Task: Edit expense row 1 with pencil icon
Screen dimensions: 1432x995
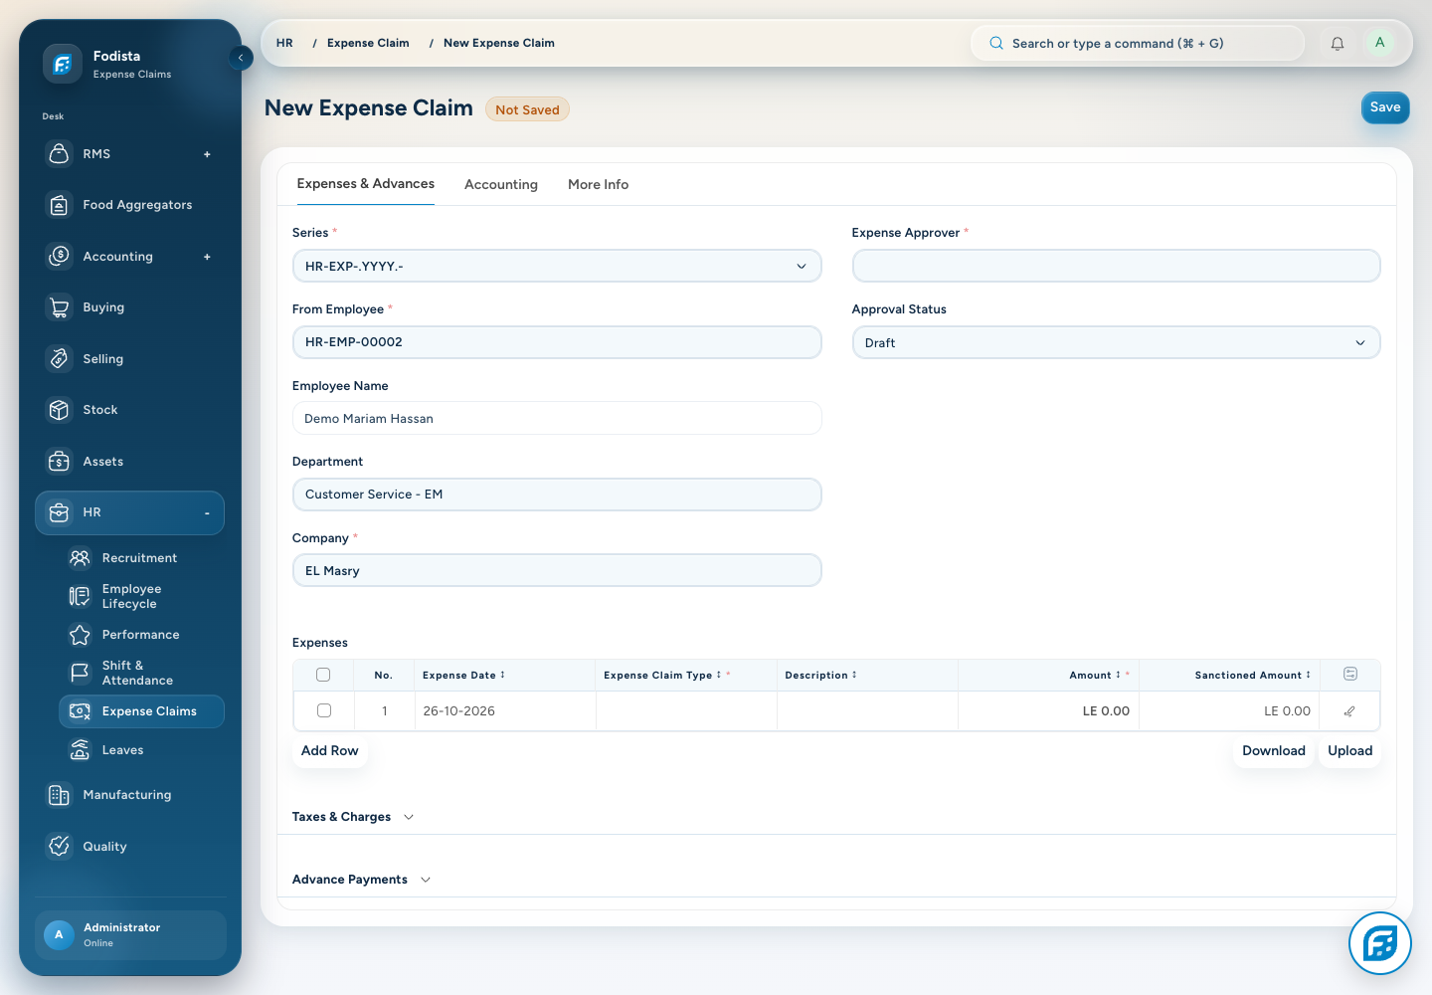Action: coord(1349,711)
